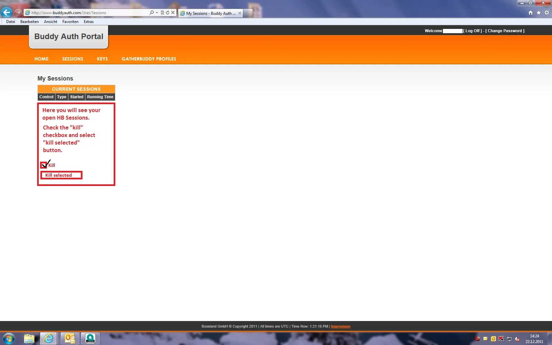
Task: Click the browser back arrow button
Action: coord(7,12)
